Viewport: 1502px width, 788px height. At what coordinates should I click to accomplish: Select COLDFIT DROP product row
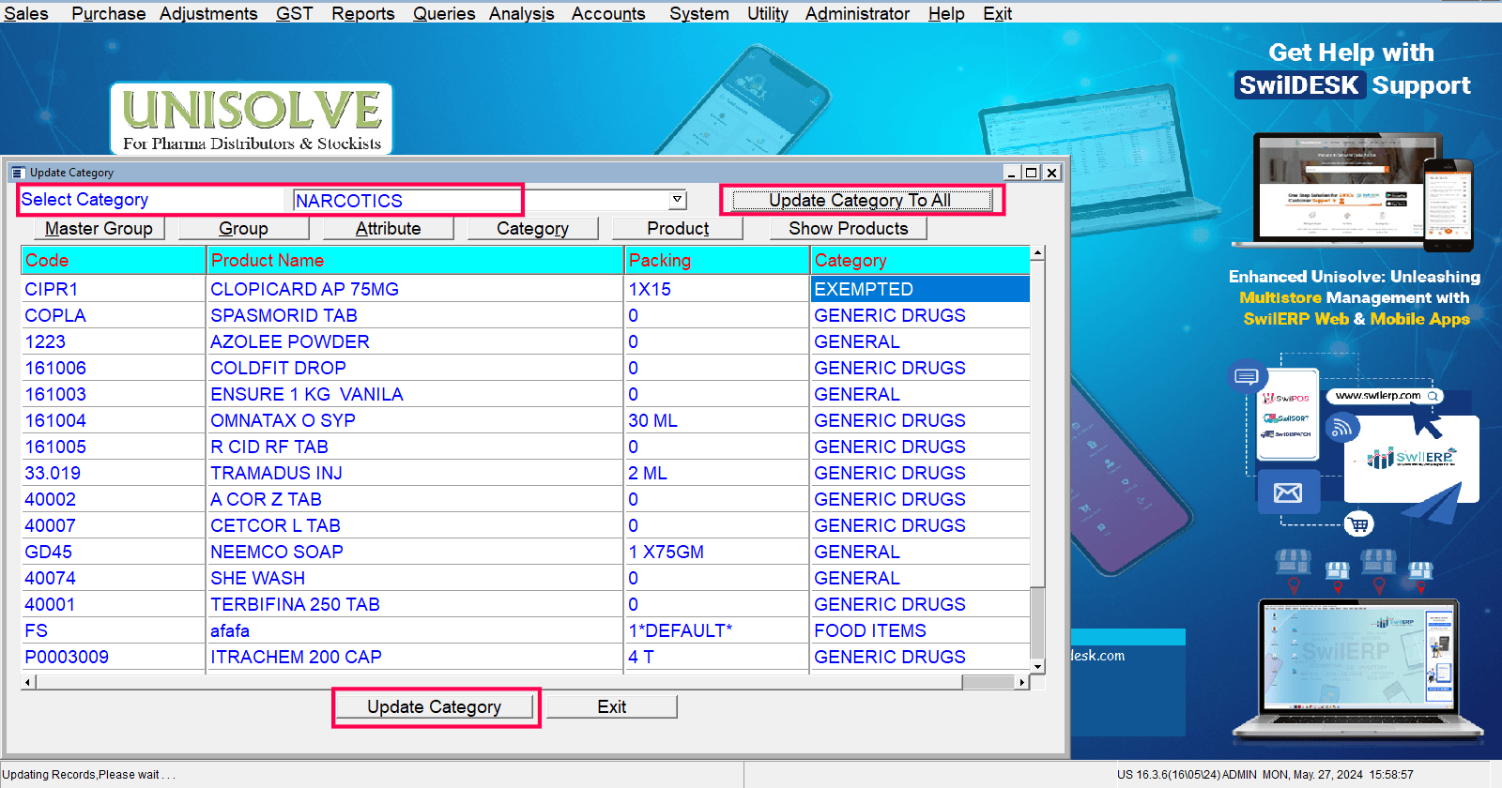(x=416, y=368)
